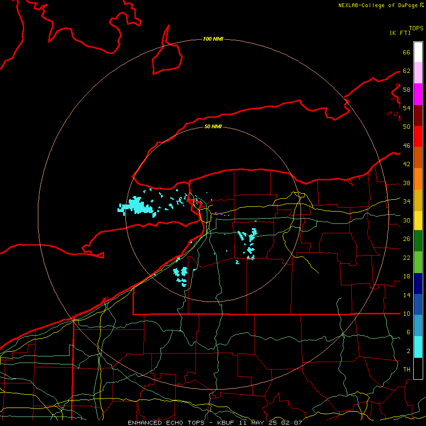Screen dimensions: 426x426
Task: Click the 11 MAY 25 date text
Action: tap(258, 423)
